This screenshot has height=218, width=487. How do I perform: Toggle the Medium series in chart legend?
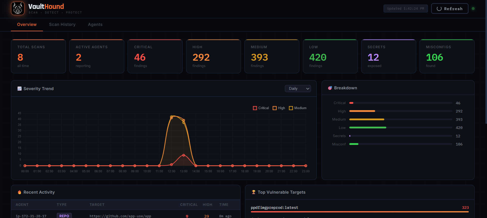point(298,108)
